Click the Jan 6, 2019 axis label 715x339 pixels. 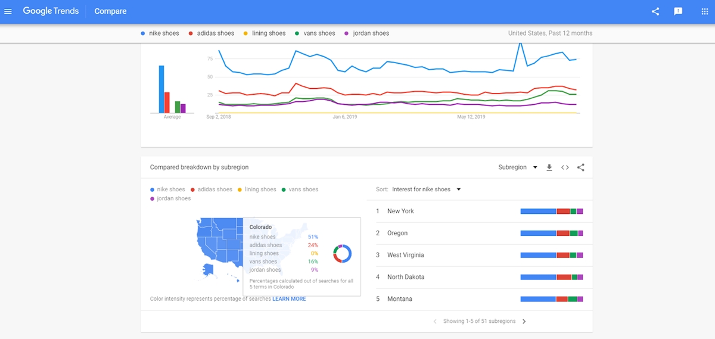[344, 117]
